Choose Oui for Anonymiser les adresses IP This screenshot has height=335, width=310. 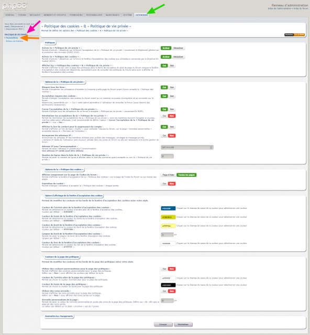pos(164,136)
